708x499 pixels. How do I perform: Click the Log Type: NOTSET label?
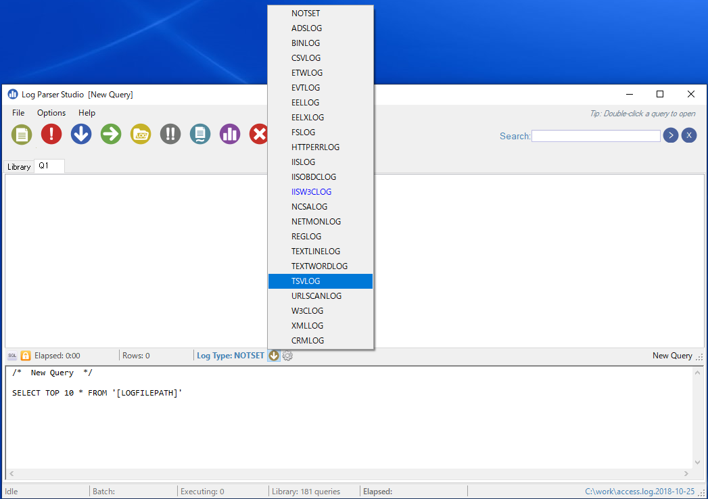point(231,356)
